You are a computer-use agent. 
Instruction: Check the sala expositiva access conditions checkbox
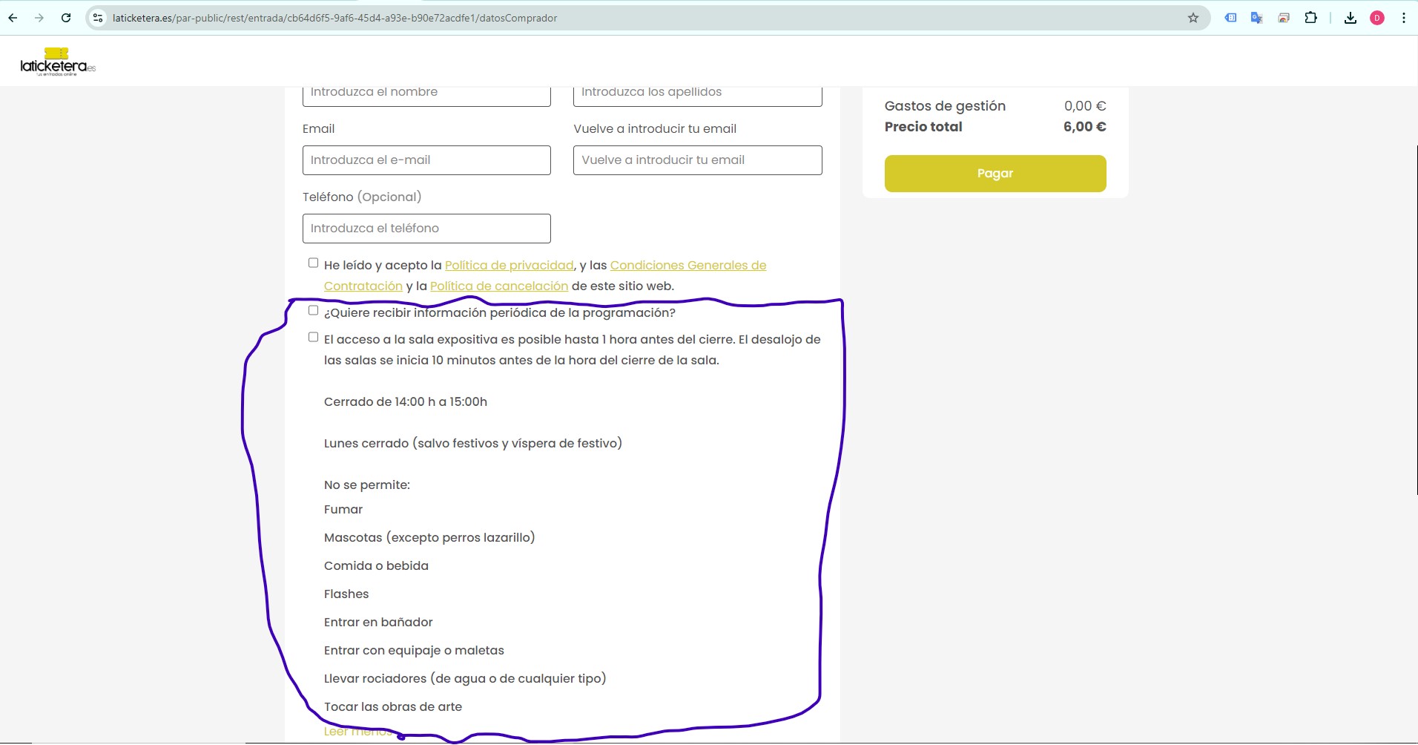pos(313,337)
